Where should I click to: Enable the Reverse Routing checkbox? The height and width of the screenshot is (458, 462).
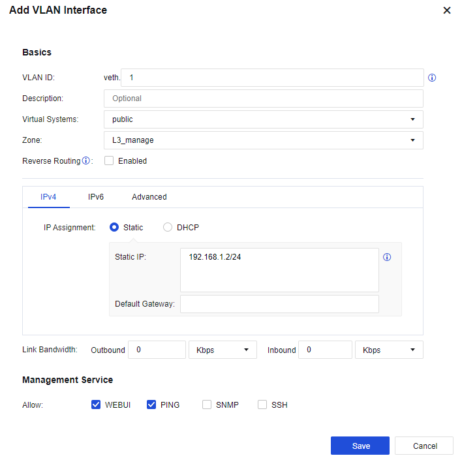coord(109,160)
